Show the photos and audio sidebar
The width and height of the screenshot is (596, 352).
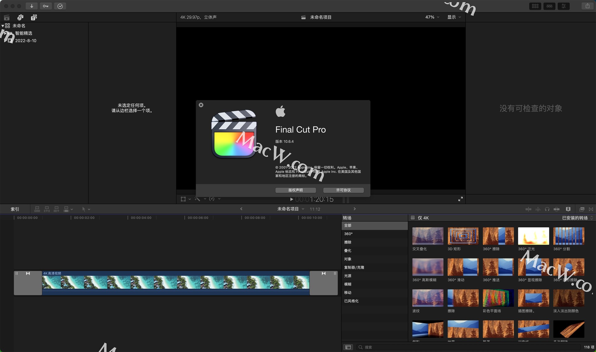click(20, 17)
